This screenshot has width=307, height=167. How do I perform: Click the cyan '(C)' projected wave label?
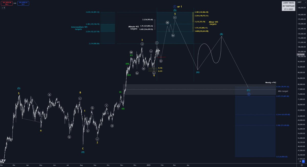point(248,90)
